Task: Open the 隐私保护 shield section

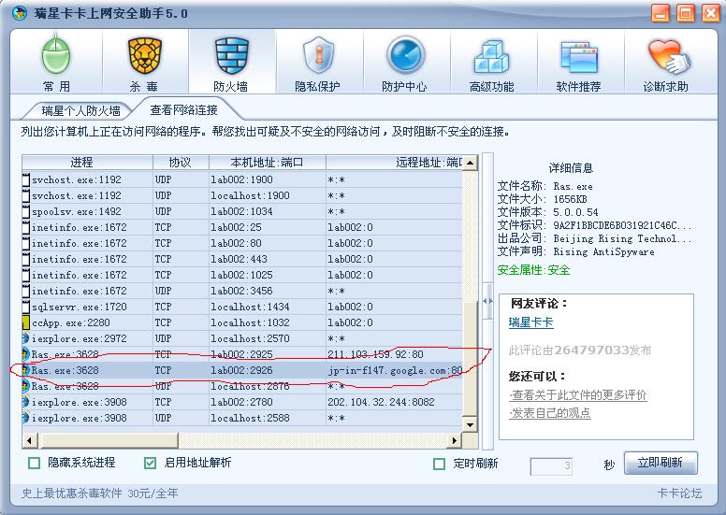Action: (x=318, y=63)
